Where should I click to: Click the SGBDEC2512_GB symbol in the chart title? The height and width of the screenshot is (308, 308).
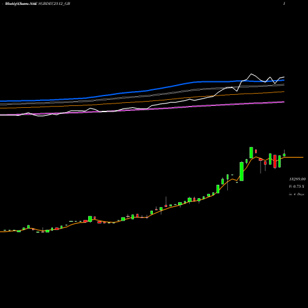click(x=54, y=4)
